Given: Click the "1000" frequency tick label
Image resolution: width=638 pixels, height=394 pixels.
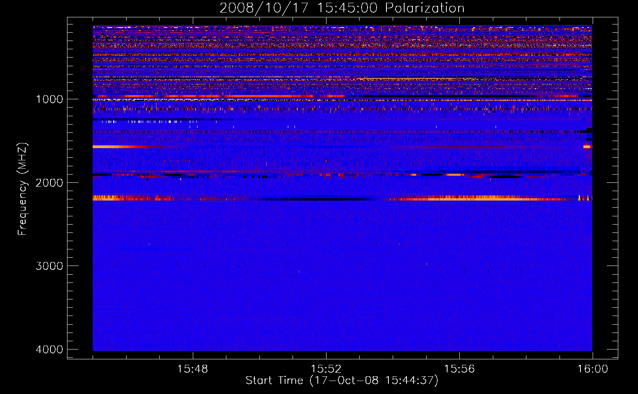Looking at the screenshot, I should (x=49, y=99).
